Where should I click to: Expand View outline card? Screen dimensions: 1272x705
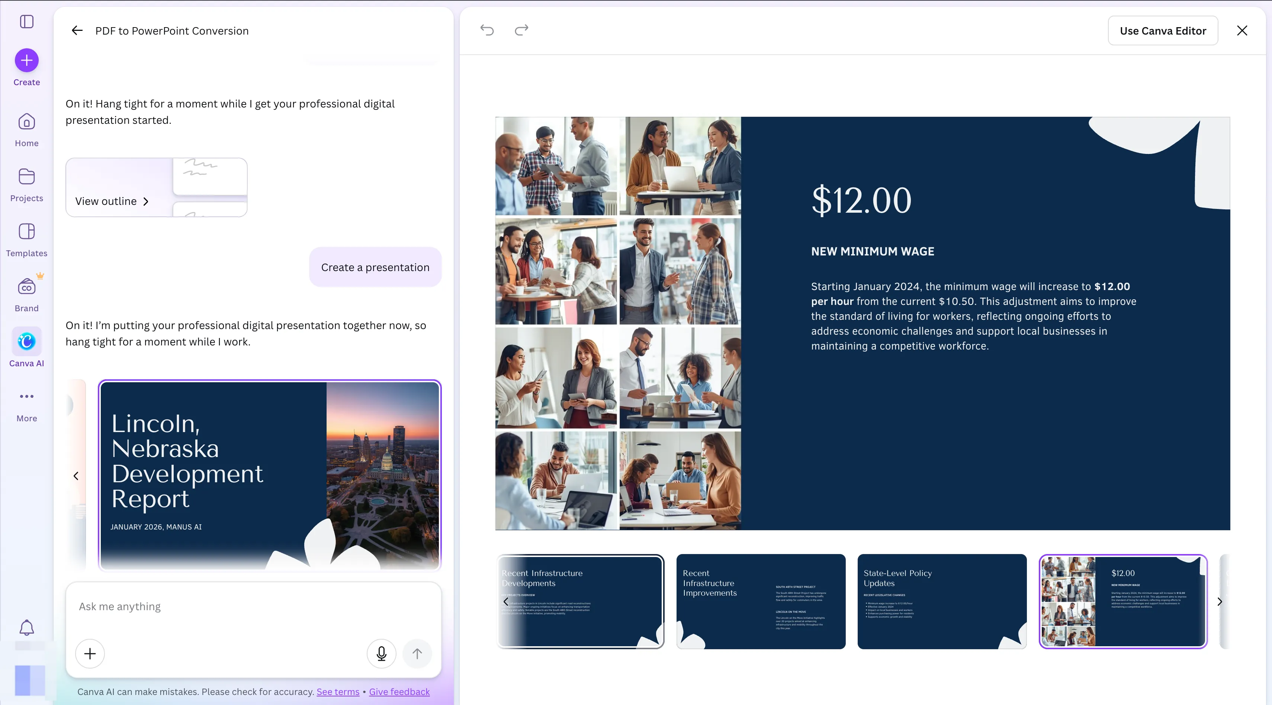pyautogui.click(x=112, y=202)
